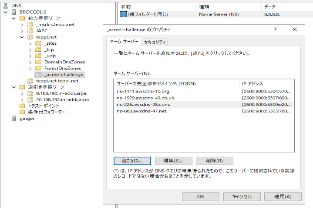Image resolution: width=313 pixels, height=208 pixels.
Task: Switch to the セキュリティ tab
Action: pyautogui.click(x=155, y=42)
